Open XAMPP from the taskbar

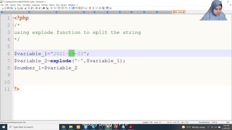(78, 127)
